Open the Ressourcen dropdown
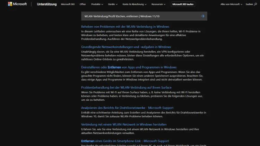Viewport: 260px width, 146px height. click(158, 4)
